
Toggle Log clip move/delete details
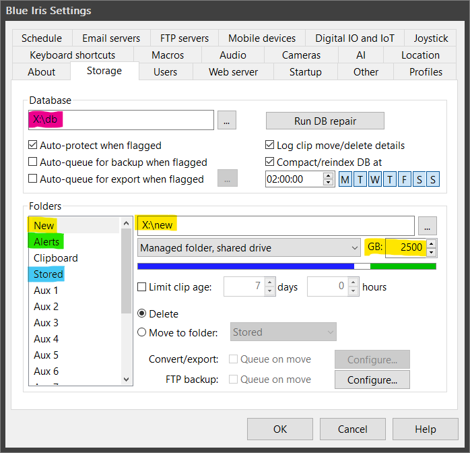(x=335, y=146)
